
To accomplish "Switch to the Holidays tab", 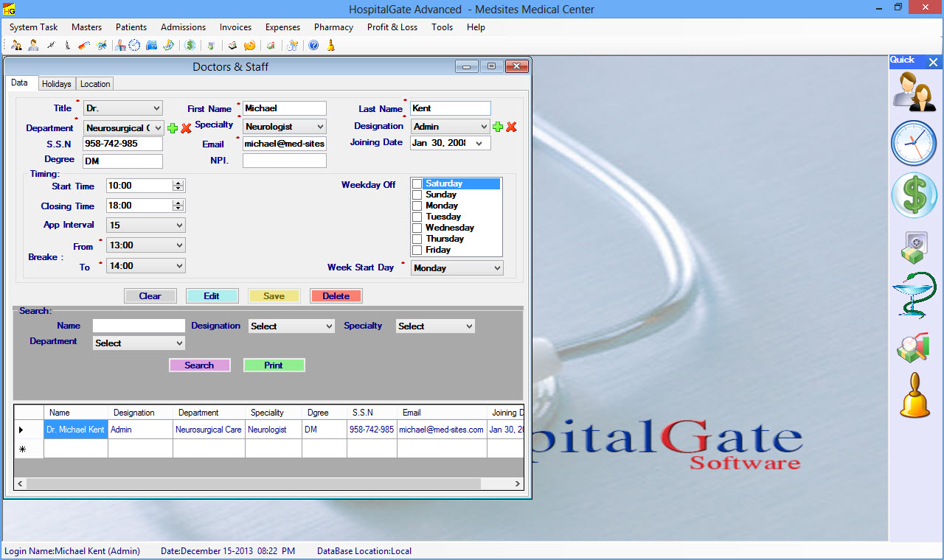I will pos(57,84).
